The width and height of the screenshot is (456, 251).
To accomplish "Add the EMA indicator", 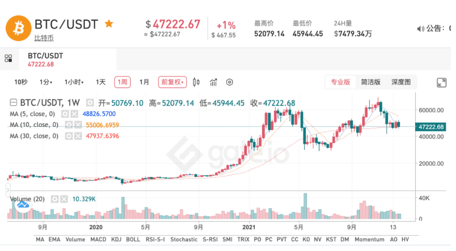I will click(x=54, y=240).
